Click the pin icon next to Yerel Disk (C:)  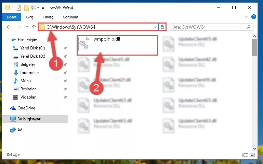click(65, 48)
